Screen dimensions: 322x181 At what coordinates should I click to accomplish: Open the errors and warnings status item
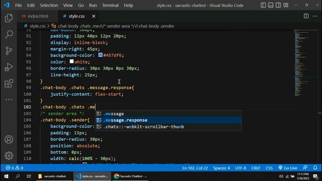click(x=15, y=168)
